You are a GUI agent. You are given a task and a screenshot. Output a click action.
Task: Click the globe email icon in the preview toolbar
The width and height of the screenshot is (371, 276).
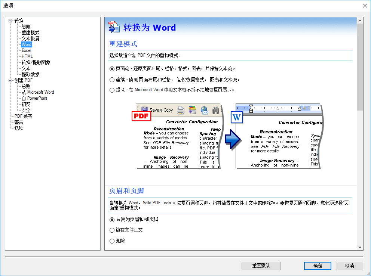(x=204, y=111)
